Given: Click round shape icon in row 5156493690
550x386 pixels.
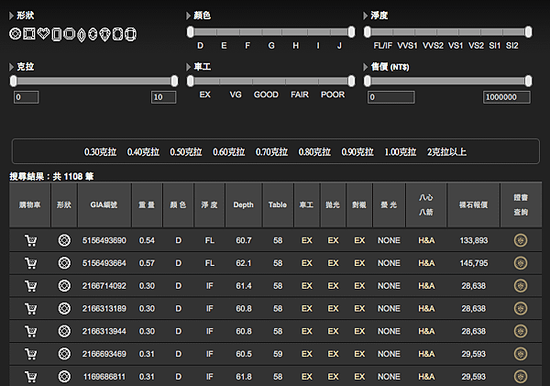Looking at the screenshot, I should point(64,240).
